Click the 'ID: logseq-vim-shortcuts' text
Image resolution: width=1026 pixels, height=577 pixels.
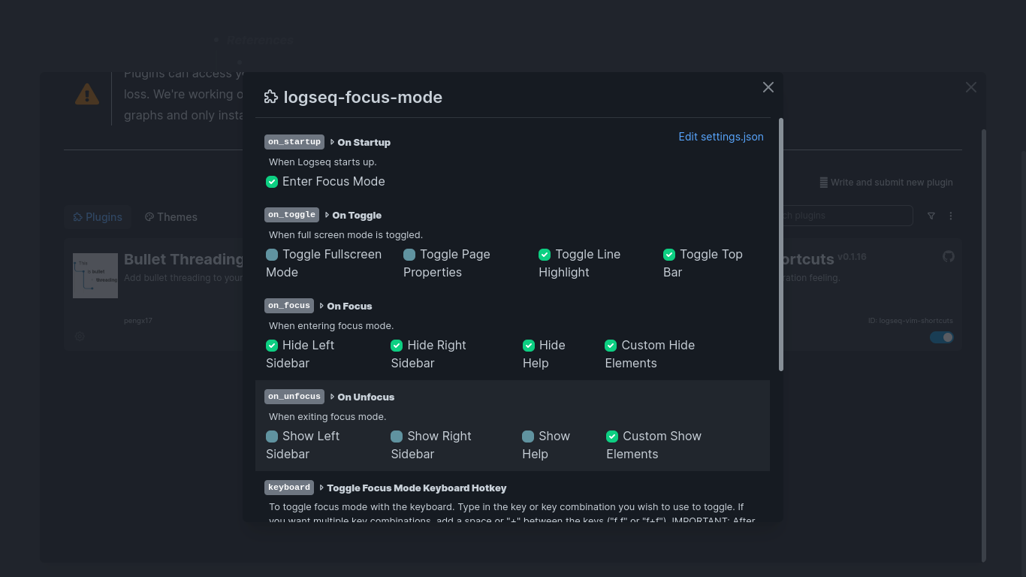coord(910,321)
